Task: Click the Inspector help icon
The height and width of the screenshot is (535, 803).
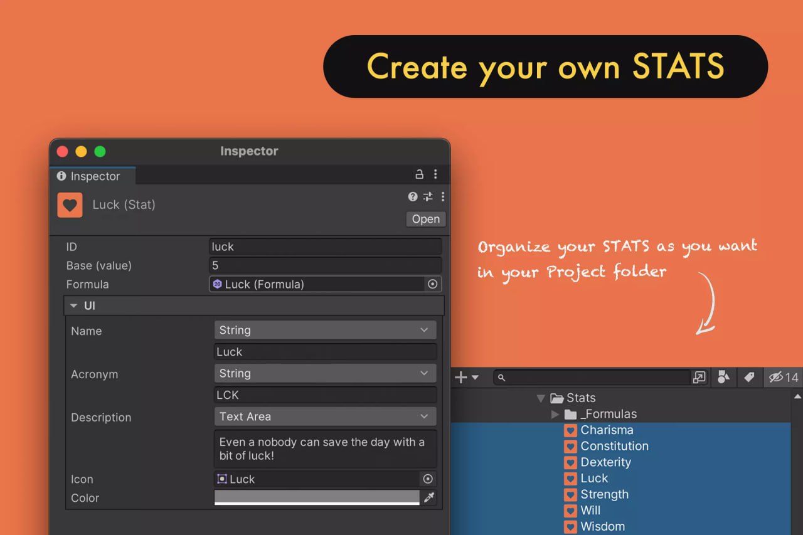Action: 413,196
